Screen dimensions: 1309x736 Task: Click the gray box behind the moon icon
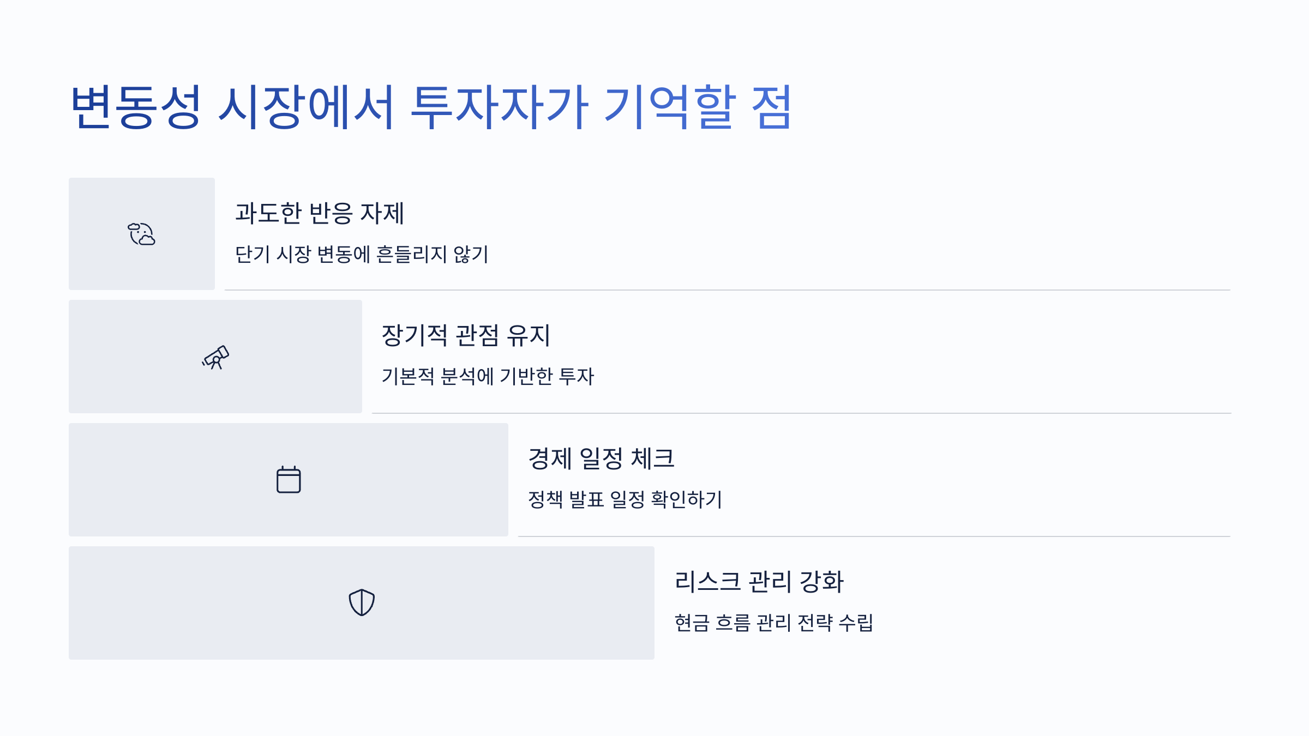click(x=142, y=234)
